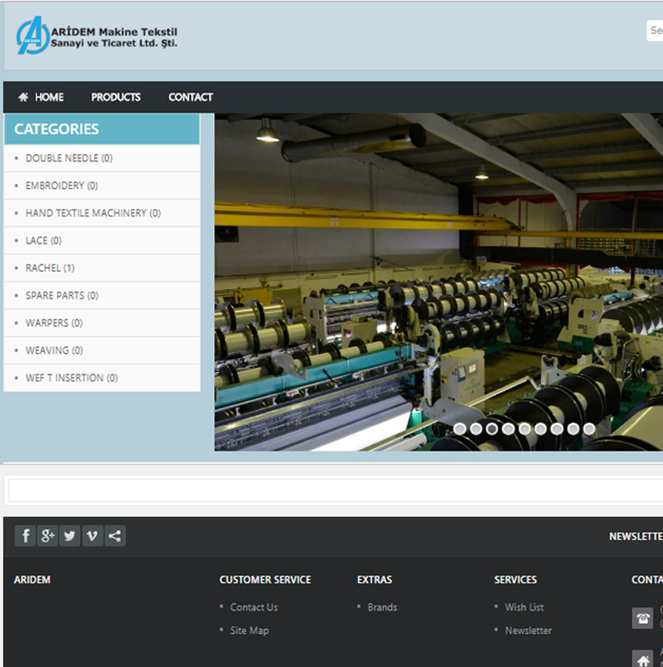Go to the CONTACT menu item
This screenshot has width=663, height=667.
[191, 97]
